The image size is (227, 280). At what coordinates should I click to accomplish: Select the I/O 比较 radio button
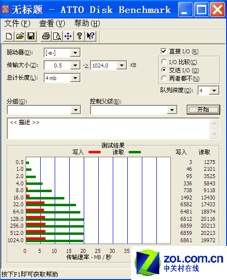[164, 62]
